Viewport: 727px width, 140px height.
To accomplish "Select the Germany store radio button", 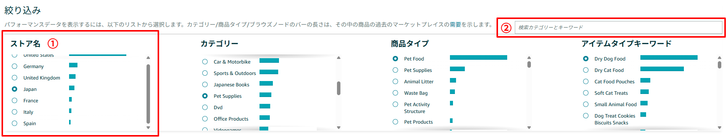I will coord(15,66).
